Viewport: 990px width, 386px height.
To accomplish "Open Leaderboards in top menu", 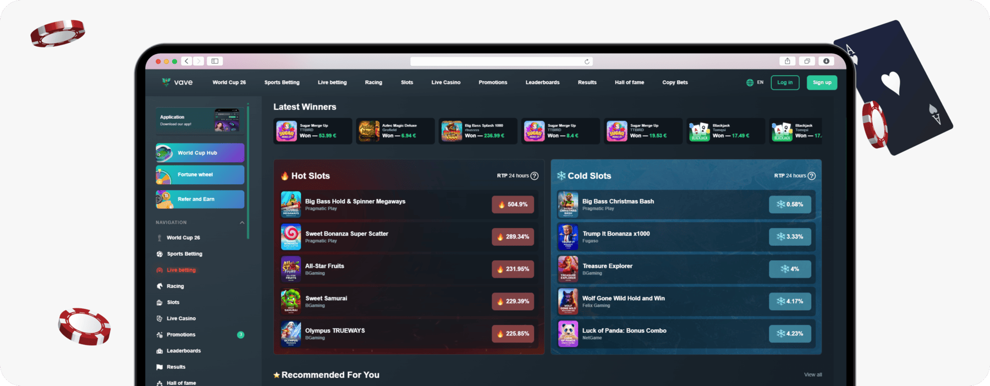I will click(542, 82).
